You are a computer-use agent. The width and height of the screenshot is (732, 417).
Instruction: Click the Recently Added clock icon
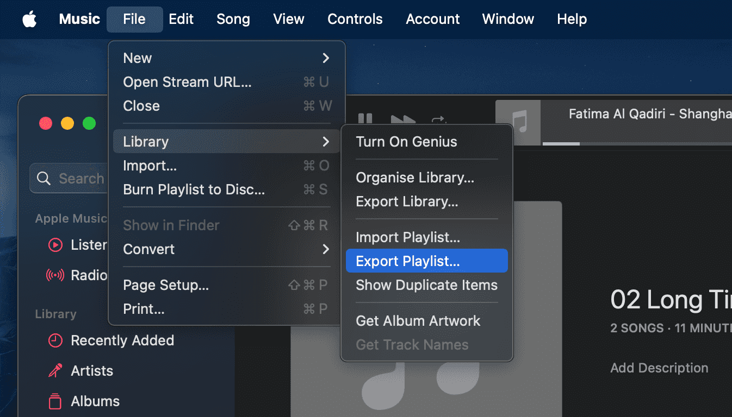coord(55,340)
